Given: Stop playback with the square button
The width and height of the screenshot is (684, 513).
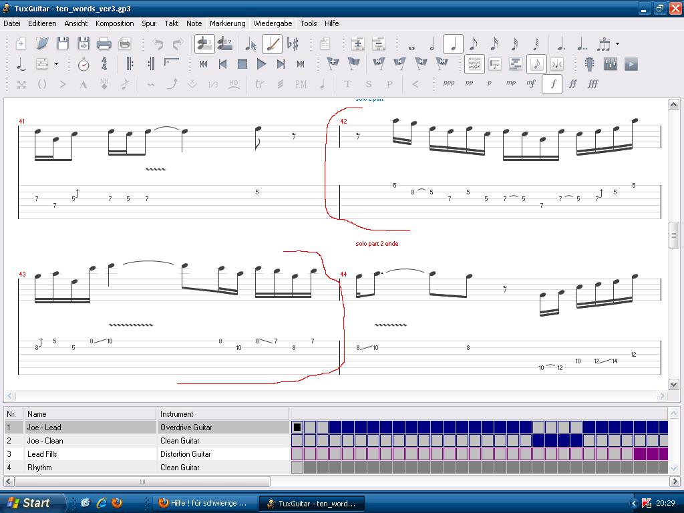Looking at the screenshot, I should pos(242,64).
